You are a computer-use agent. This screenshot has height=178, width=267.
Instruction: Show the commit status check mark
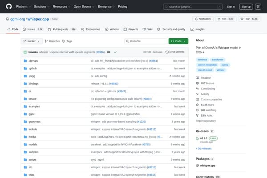click(x=115, y=52)
